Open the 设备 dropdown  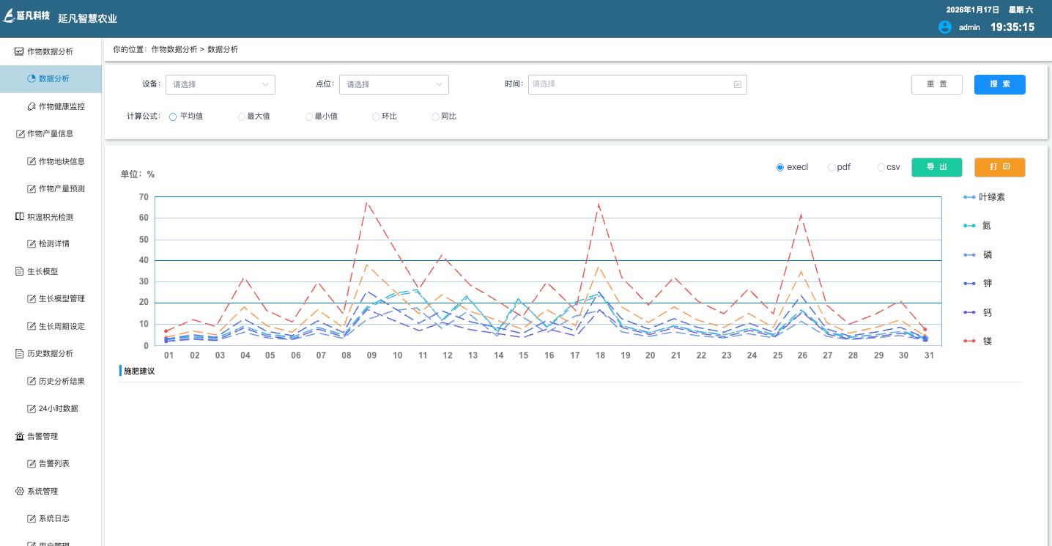click(220, 84)
